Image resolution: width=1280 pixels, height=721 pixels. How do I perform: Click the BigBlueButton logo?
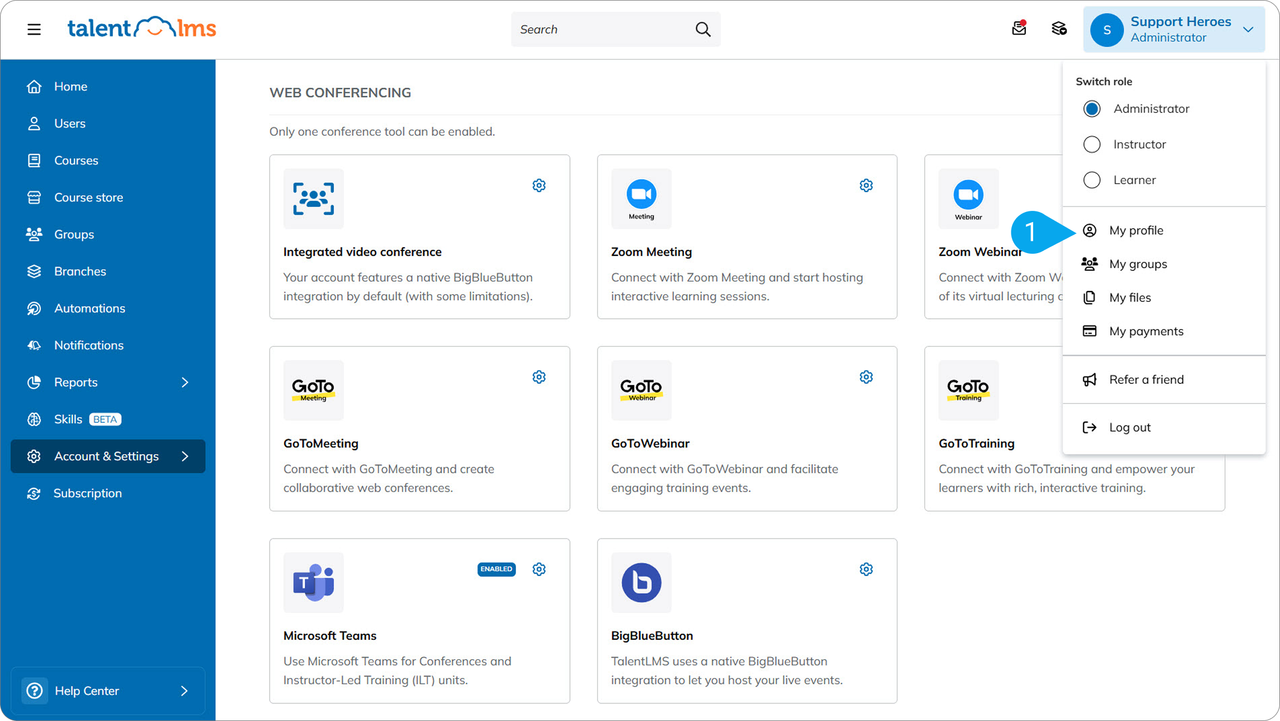tap(641, 582)
